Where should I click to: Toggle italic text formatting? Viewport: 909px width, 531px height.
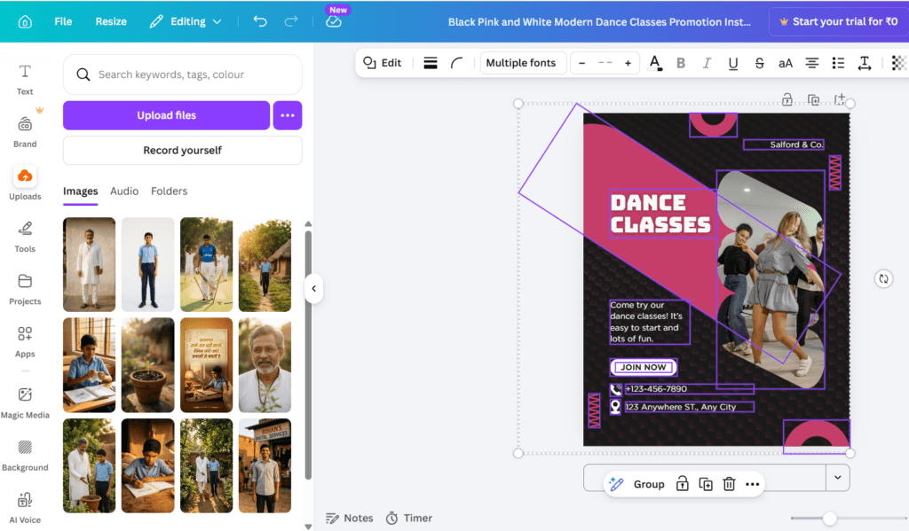pyautogui.click(x=707, y=63)
